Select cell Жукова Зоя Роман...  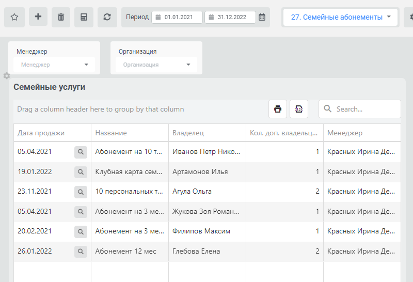coord(208,212)
